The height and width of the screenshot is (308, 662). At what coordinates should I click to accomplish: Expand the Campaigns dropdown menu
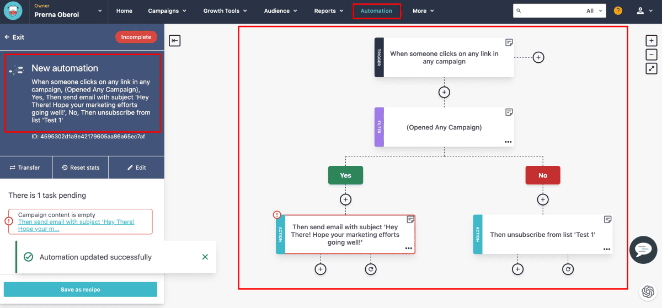tap(167, 11)
